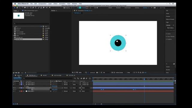The height and width of the screenshot is (108, 192).
Task: Expand Shape Layer 3 properties triangle
Action: (20, 83)
